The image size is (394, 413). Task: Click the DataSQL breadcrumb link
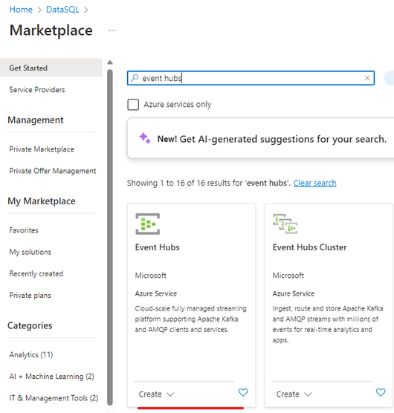[62, 10]
